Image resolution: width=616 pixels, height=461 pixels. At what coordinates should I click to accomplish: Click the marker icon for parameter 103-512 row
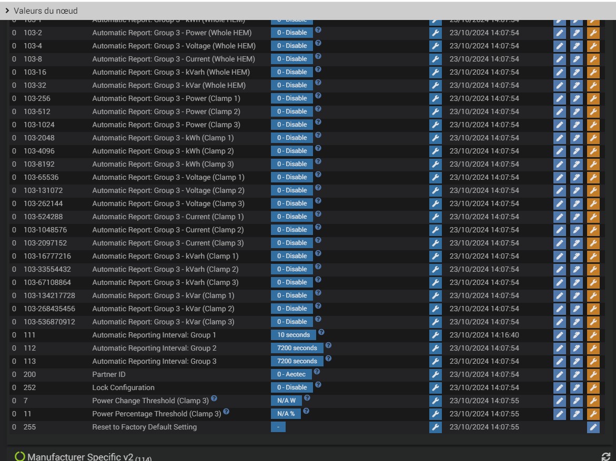(x=577, y=112)
